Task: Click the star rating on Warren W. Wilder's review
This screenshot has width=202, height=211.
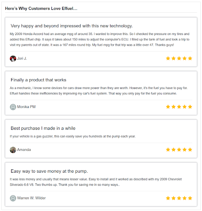Action: (179, 198)
